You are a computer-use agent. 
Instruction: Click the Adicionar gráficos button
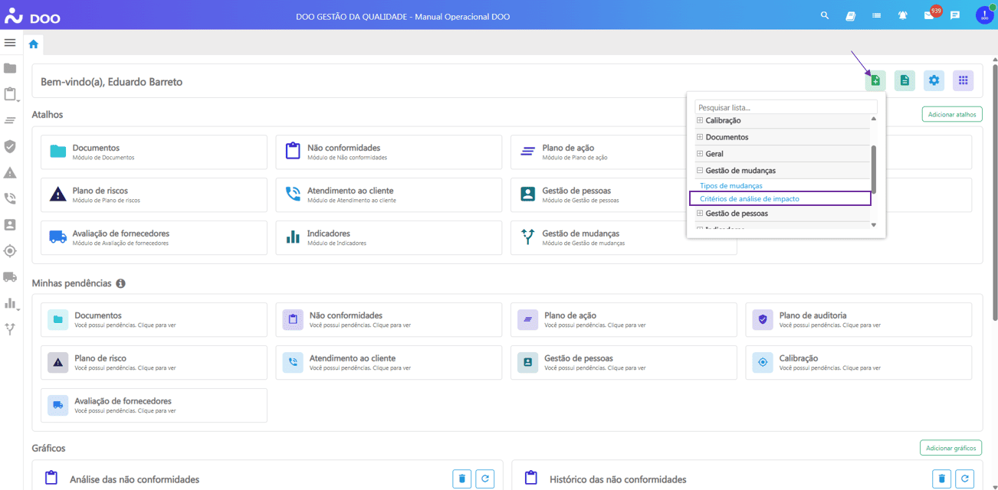[x=950, y=448]
